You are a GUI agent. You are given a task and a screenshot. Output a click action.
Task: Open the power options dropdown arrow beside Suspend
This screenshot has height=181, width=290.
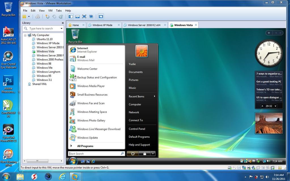tap(29, 17)
